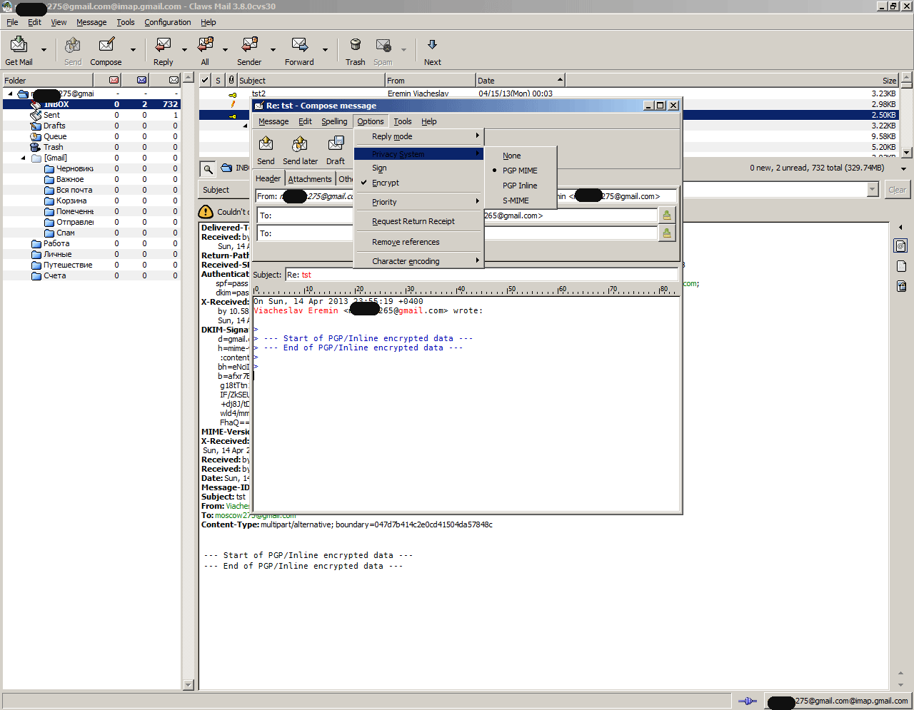Click the Clear search button
This screenshot has height=710, width=914.
(897, 190)
